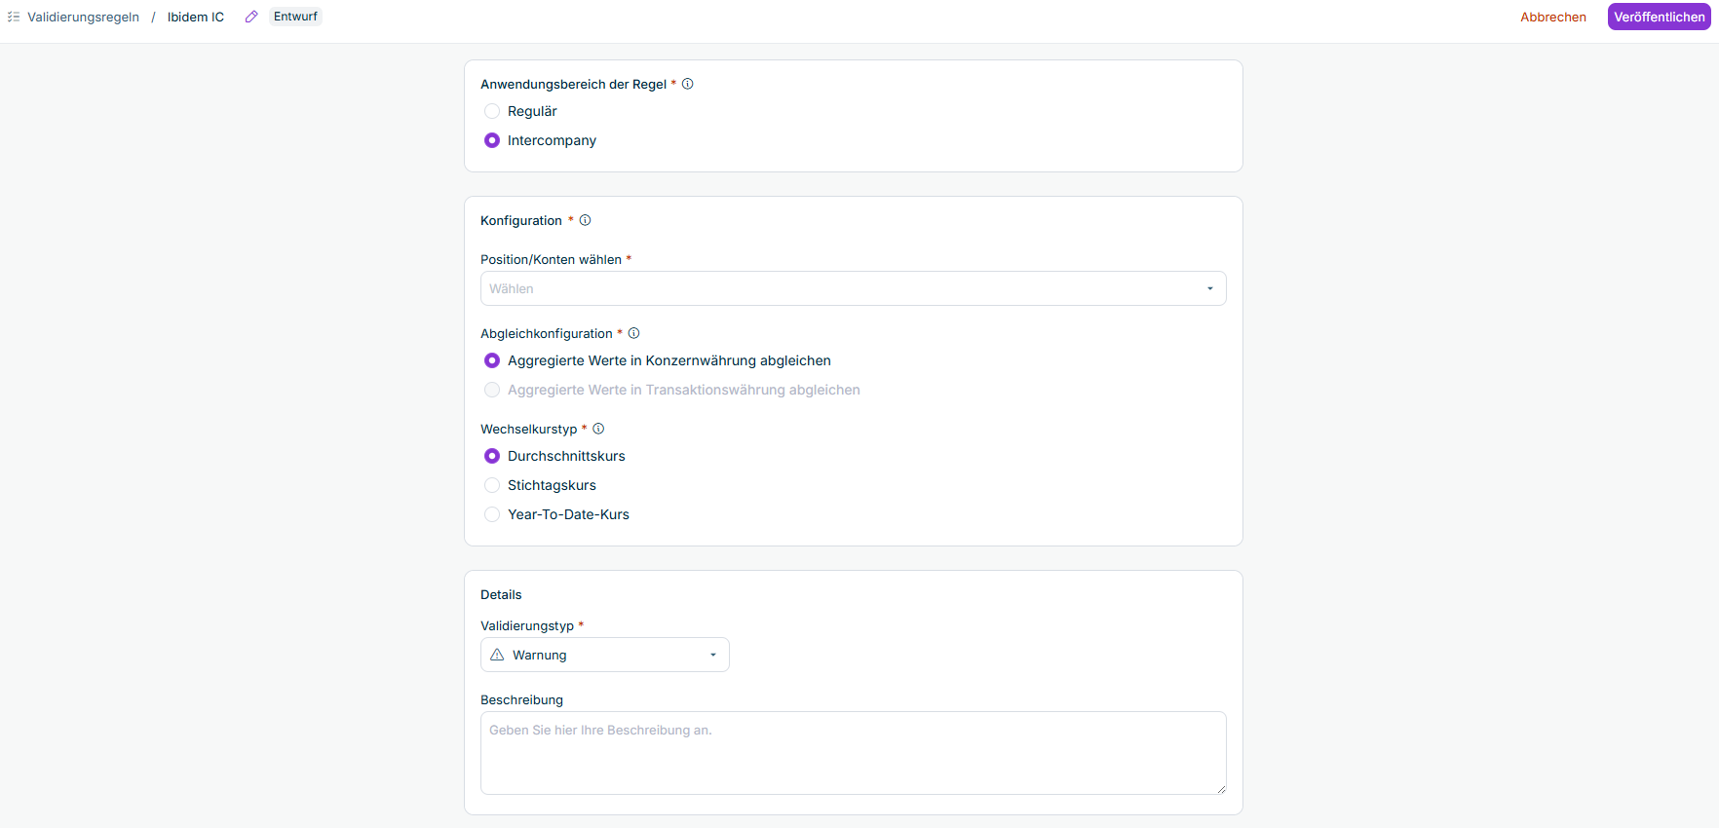The image size is (1719, 828).
Task: Open info icon next to Anwendungsbereich der Regel
Action: pos(688,84)
